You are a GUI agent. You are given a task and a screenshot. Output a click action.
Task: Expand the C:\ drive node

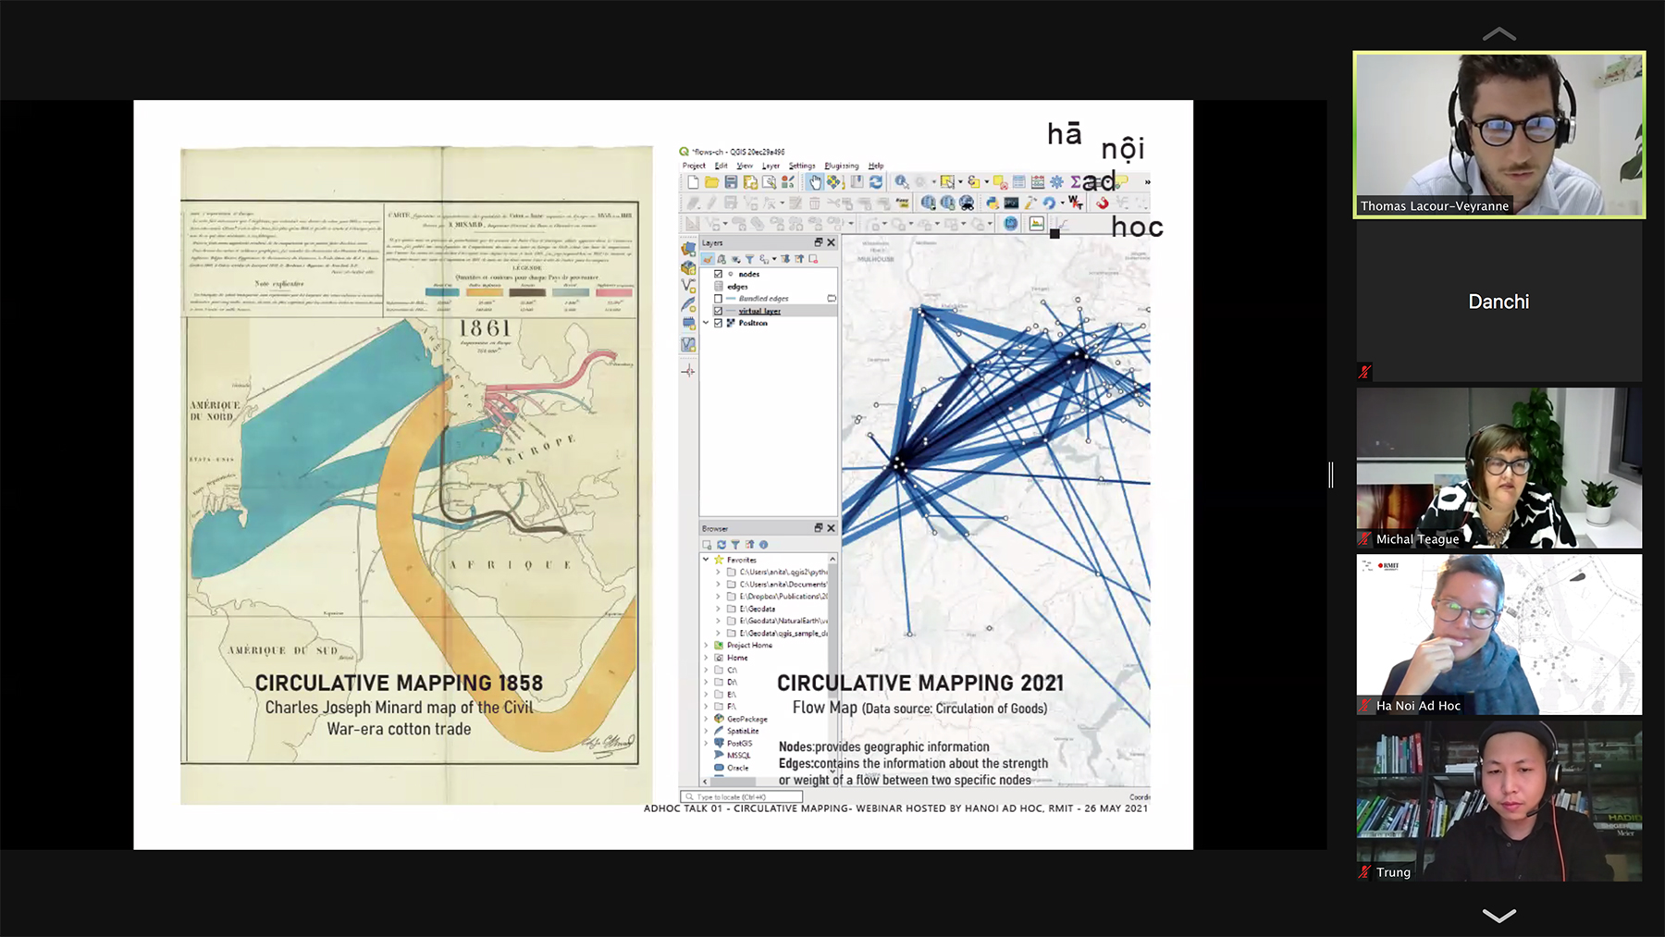tap(706, 670)
